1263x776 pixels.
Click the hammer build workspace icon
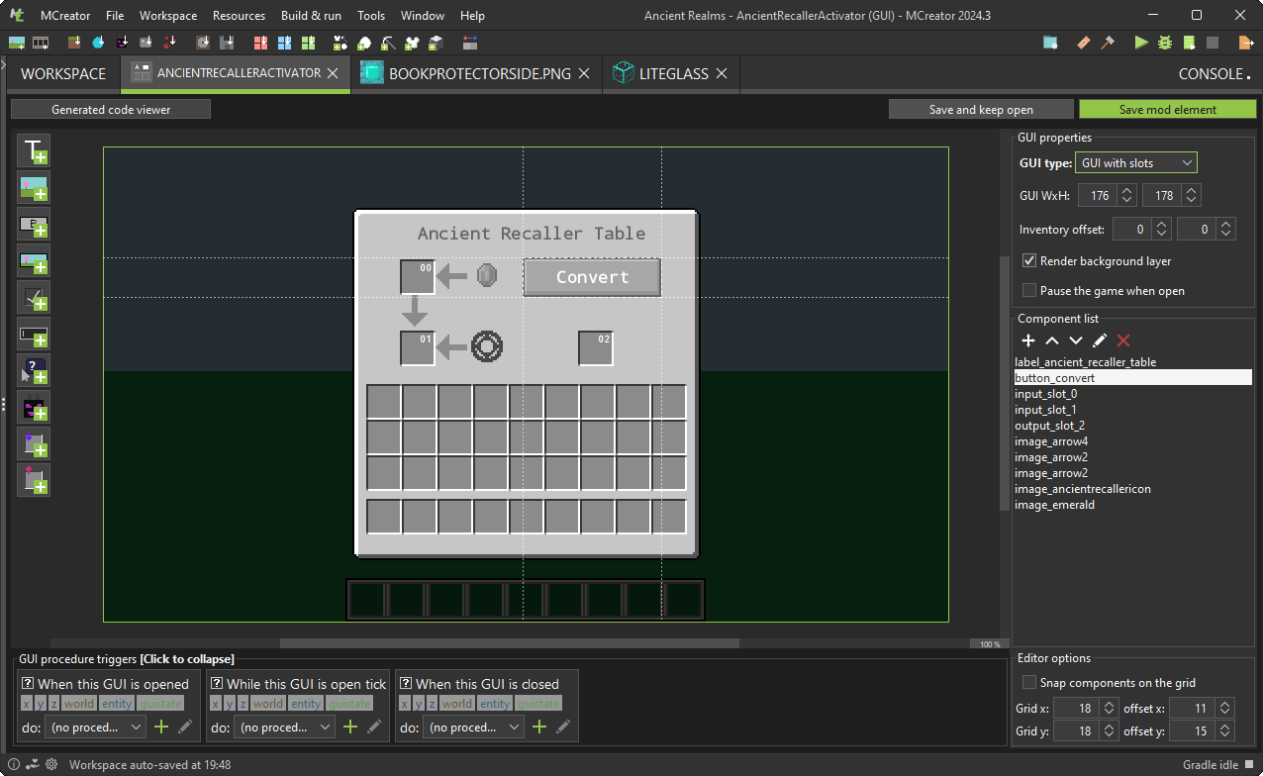click(1107, 43)
